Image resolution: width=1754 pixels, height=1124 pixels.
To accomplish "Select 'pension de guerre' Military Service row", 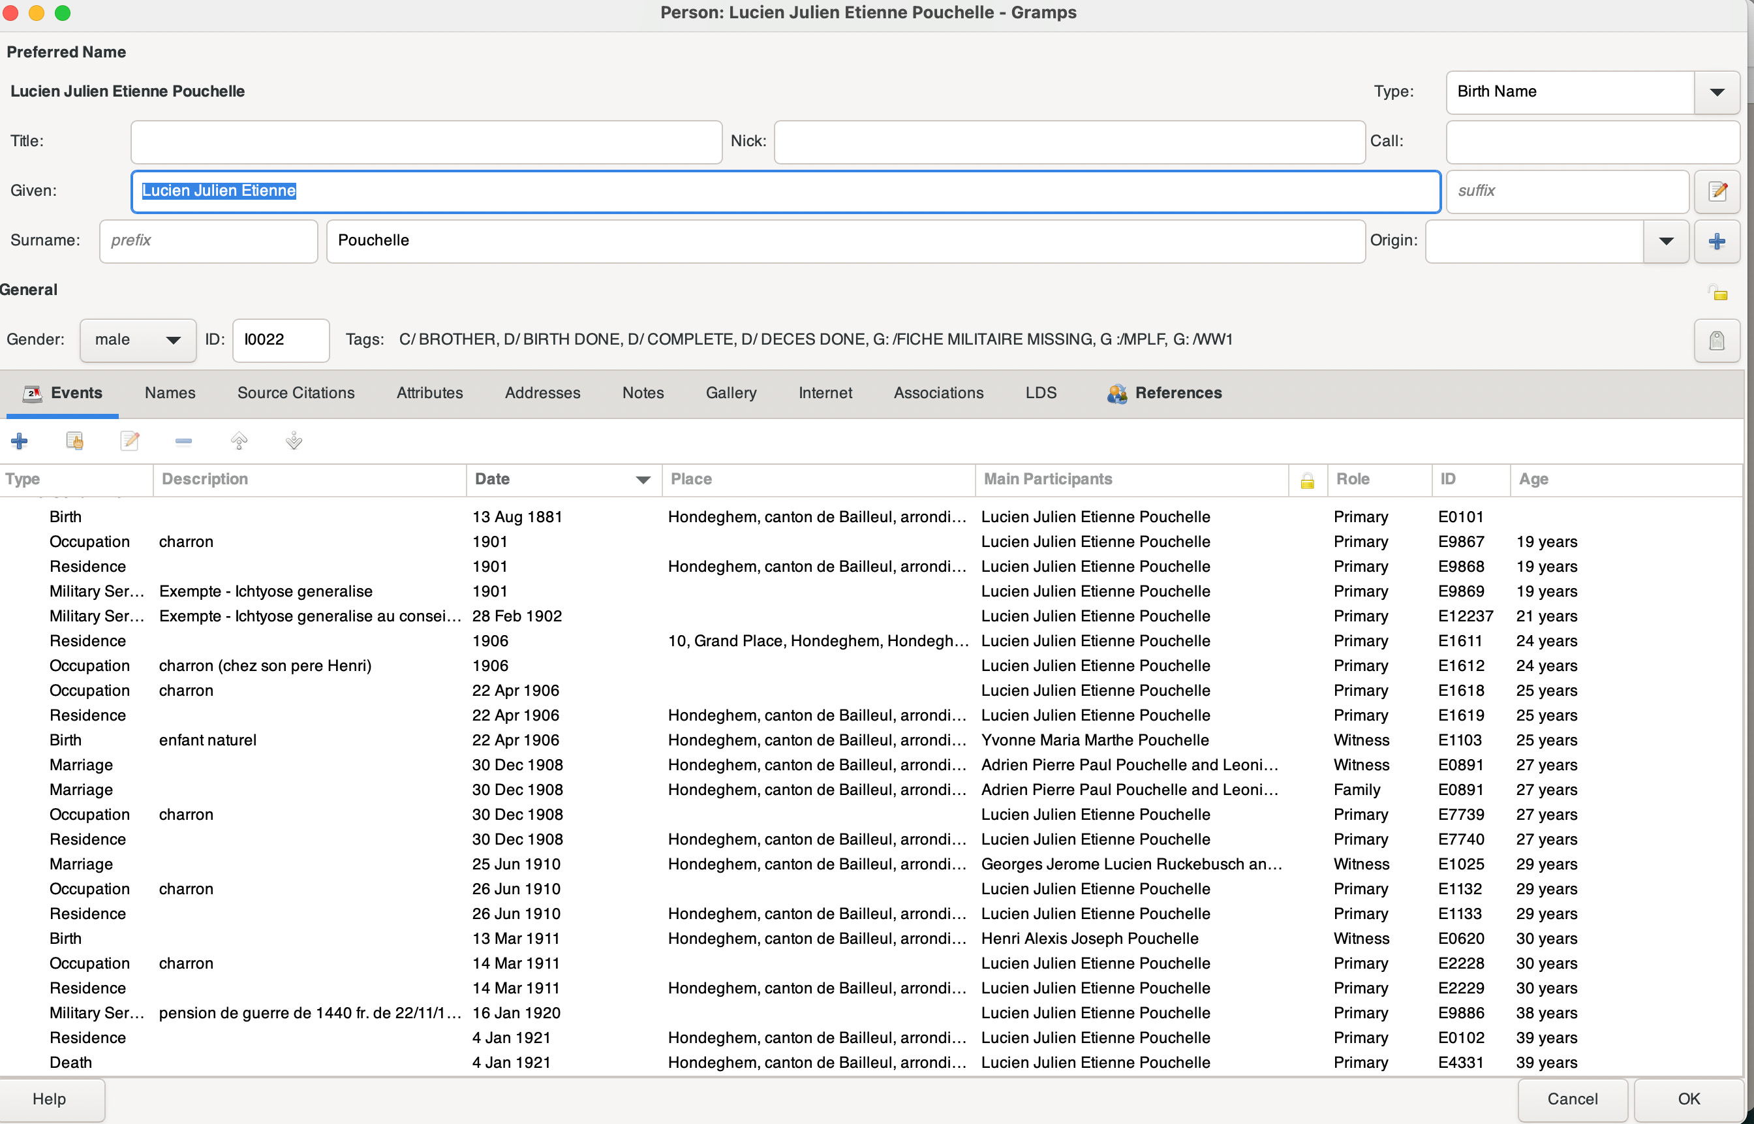I will [x=871, y=1014].
